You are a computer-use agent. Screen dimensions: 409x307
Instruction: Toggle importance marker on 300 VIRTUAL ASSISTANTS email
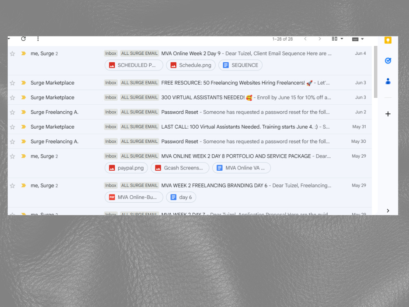23,97
